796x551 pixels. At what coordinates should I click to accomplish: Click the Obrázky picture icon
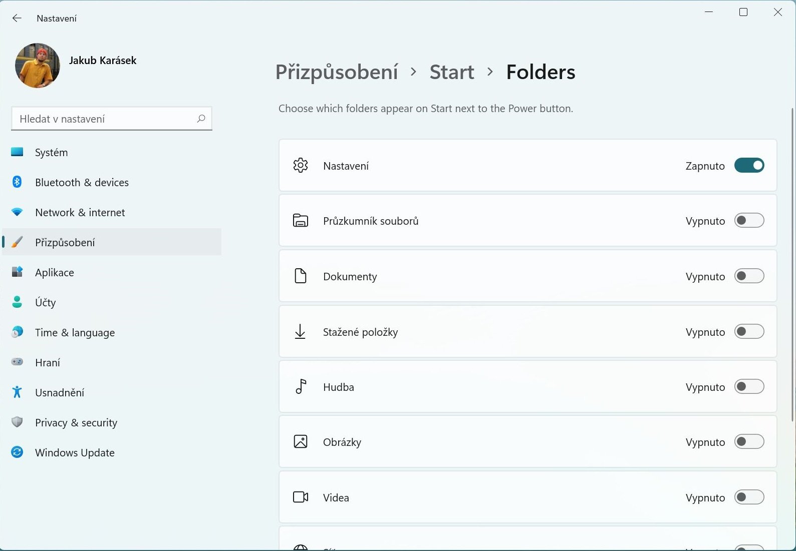(x=301, y=441)
